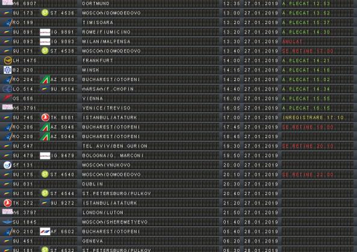Click the Fly One logo beside 5F 131
357x252 pixels.
point(7,165)
